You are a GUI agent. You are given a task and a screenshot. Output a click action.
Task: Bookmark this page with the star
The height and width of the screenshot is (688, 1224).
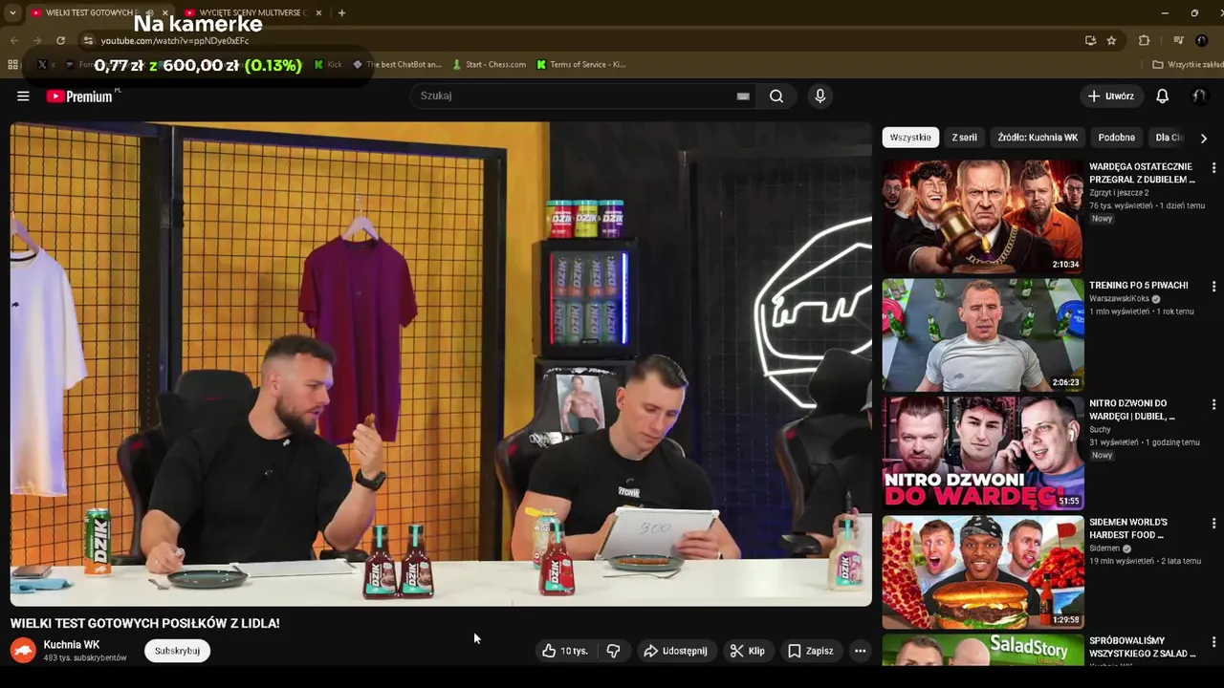1111,40
